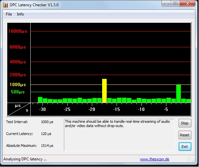This screenshot has height=167, width=199.
Task: Click the 16000µs axis label
Action: 18,31
